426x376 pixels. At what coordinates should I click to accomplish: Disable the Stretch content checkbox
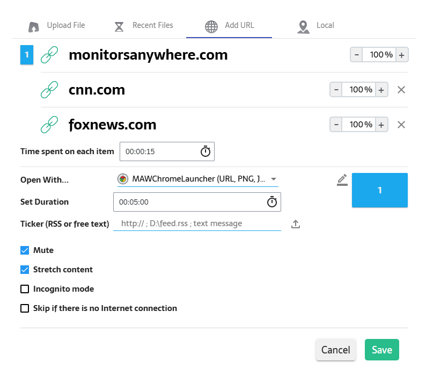click(x=25, y=270)
